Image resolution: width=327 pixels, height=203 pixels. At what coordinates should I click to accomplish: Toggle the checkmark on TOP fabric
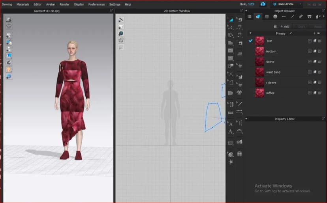point(250,41)
